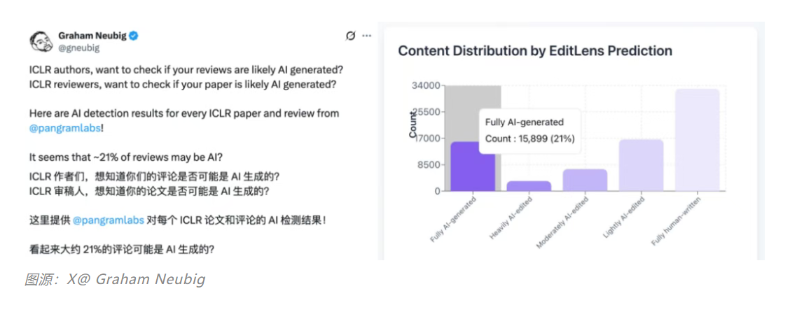Click the Grok icon beside the three dots

(351, 36)
